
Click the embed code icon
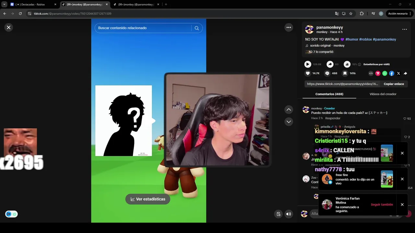(x=371, y=73)
